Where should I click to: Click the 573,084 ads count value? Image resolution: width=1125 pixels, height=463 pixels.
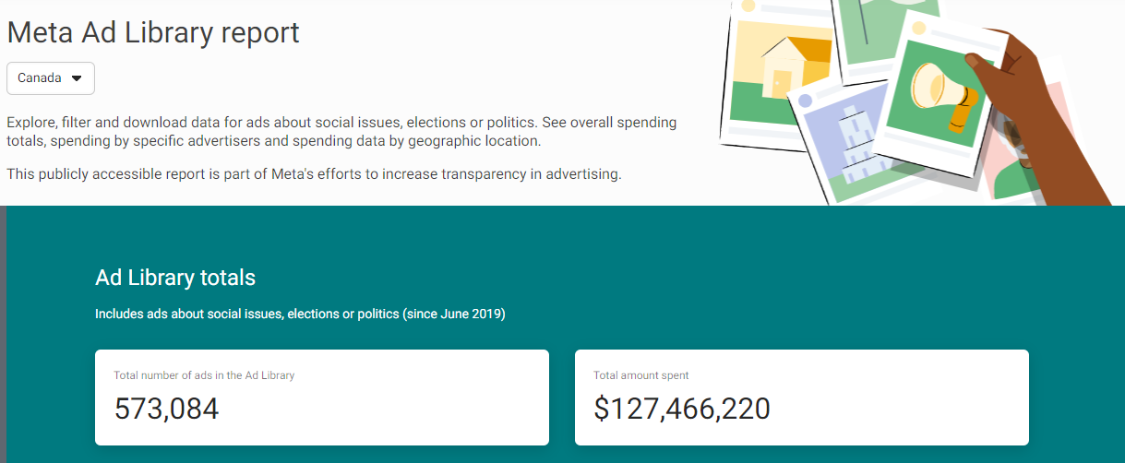pos(167,409)
